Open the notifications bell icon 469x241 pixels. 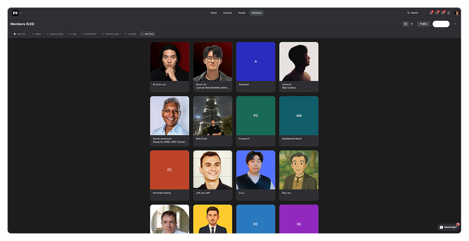click(x=431, y=13)
